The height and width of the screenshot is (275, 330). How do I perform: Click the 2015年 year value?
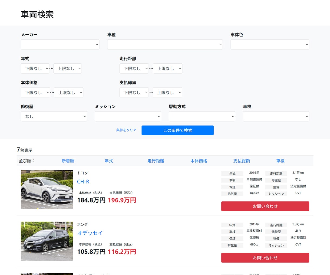tap(254, 224)
